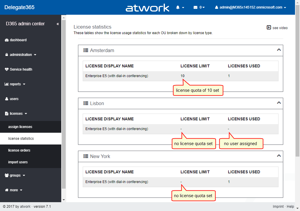Expand the more menu
This screenshot has width=300, height=211.
[x=14, y=190]
